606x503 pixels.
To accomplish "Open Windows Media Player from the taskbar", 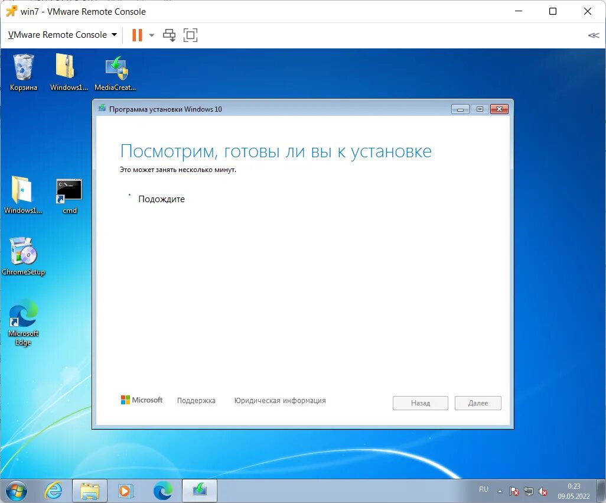I will pyautogui.click(x=125, y=491).
